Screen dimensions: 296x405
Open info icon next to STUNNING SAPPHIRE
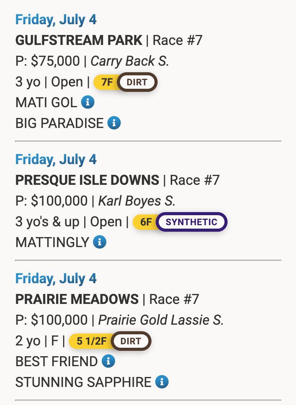(x=162, y=382)
